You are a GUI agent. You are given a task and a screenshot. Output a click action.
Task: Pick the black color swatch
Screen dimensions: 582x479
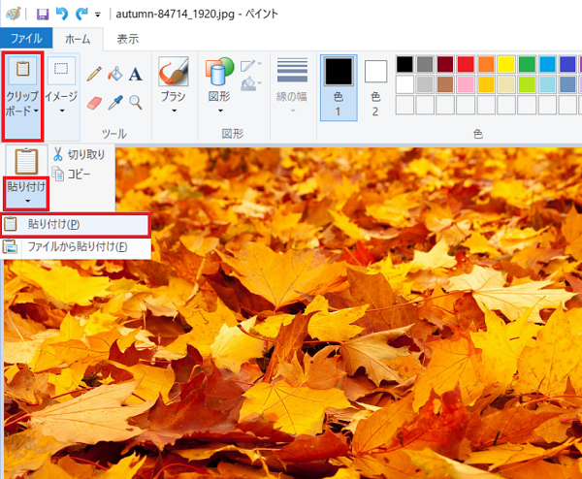pyautogui.click(x=404, y=64)
